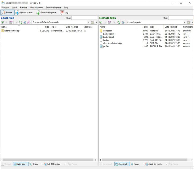Click the remote pane back arrow icon
This screenshot has height=170, width=194.
[101, 22]
